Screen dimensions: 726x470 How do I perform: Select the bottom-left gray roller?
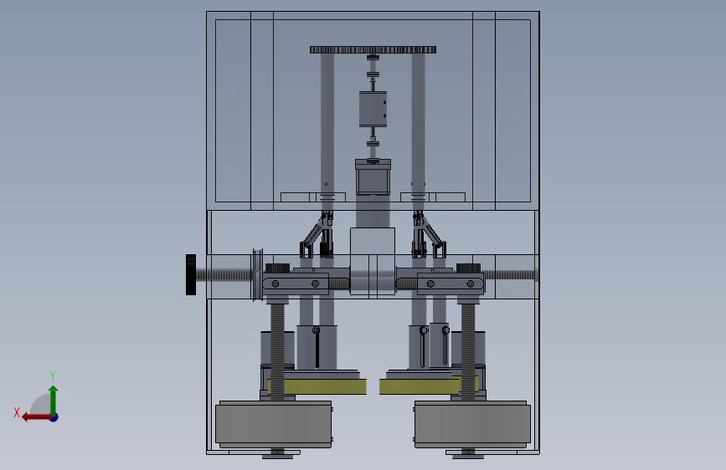click(x=274, y=424)
